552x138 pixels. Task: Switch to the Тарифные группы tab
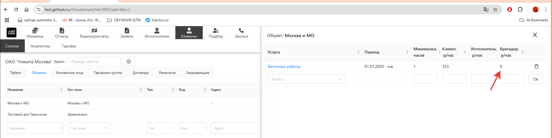coord(108,73)
